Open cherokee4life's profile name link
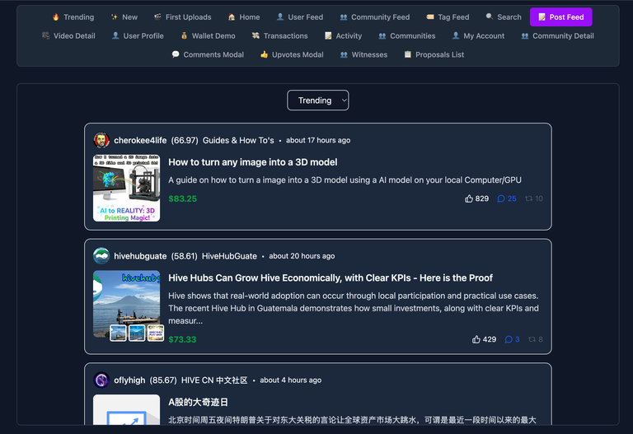The image size is (633, 434). tap(140, 140)
